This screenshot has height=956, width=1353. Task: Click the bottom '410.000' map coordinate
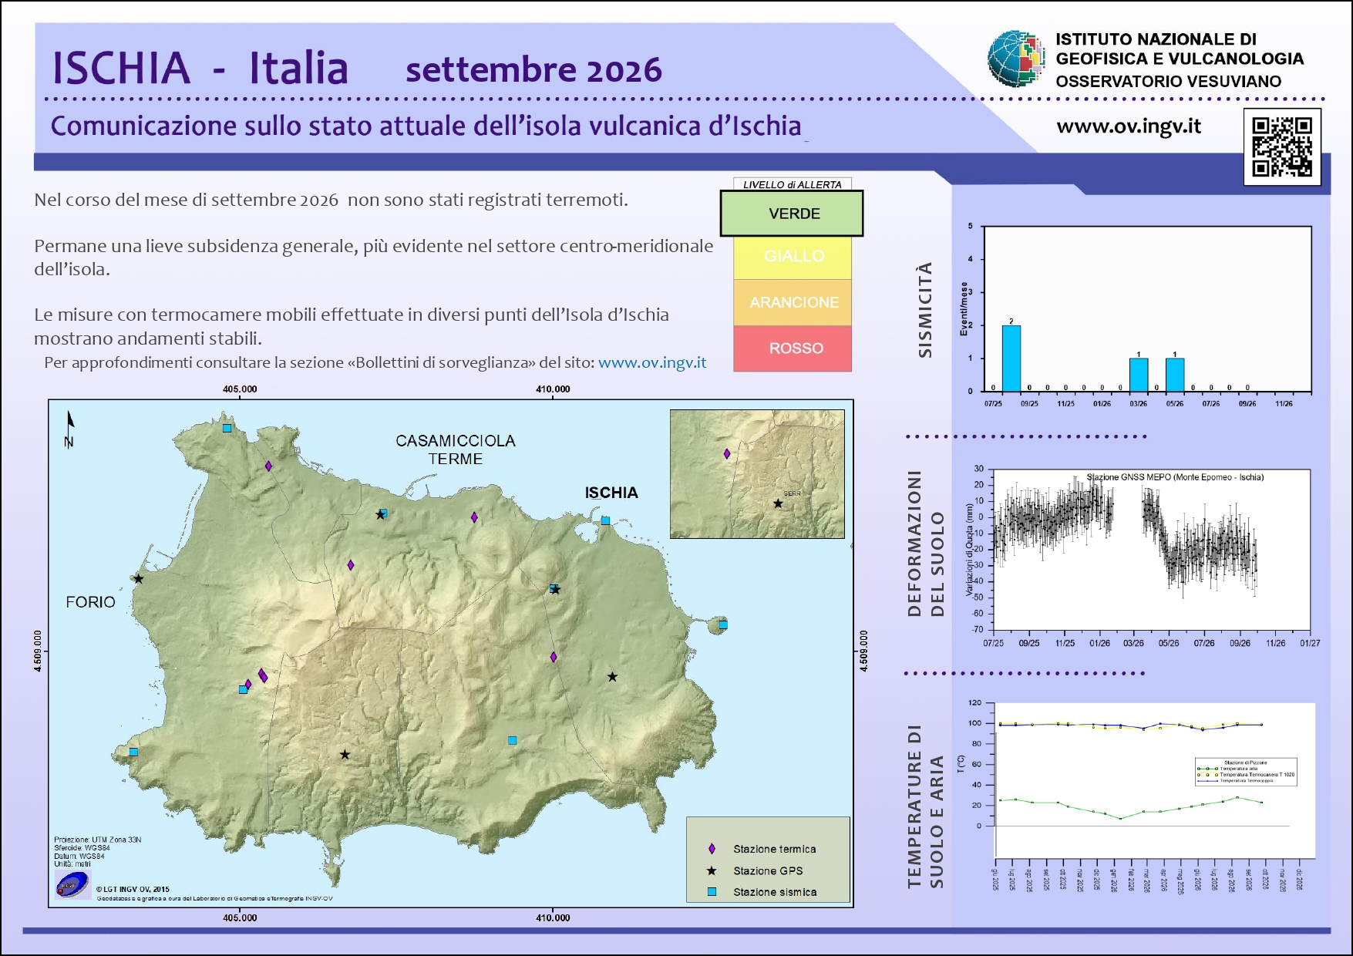click(x=553, y=917)
